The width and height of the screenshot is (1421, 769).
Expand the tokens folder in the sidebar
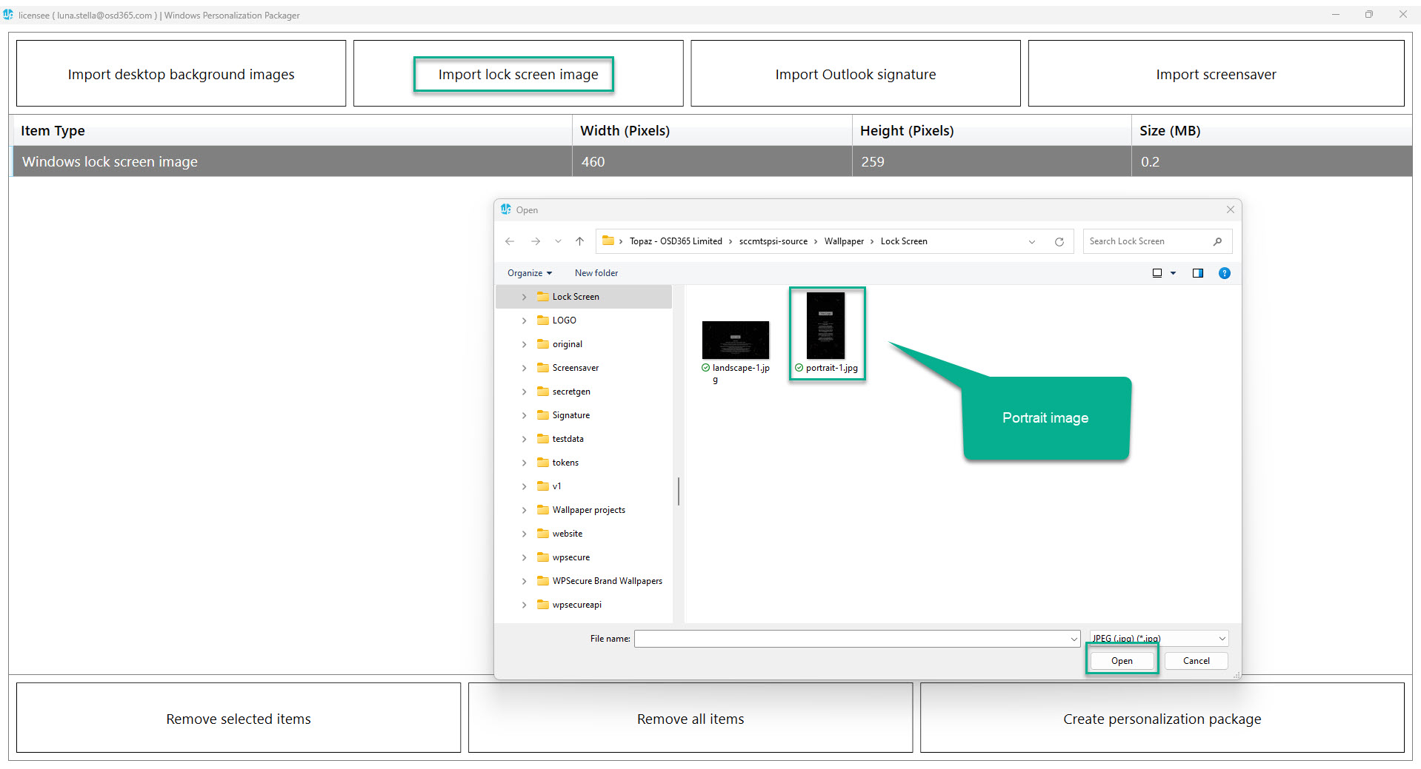[x=524, y=462]
